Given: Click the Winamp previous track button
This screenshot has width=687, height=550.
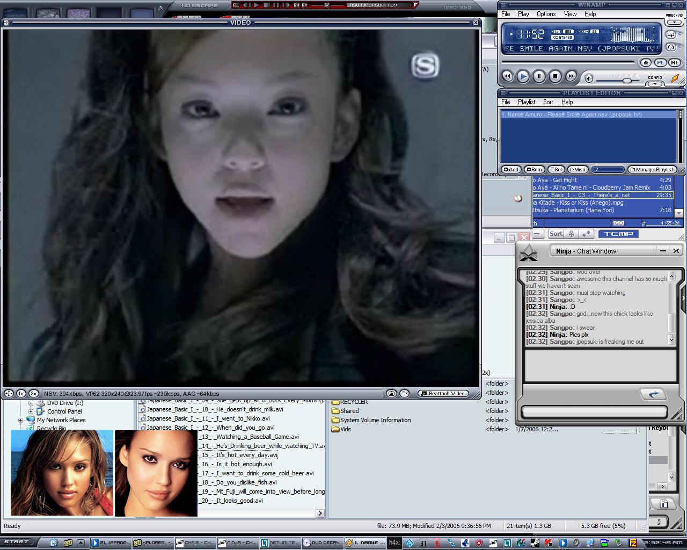Looking at the screenshot, I should (x=507, y=77).
